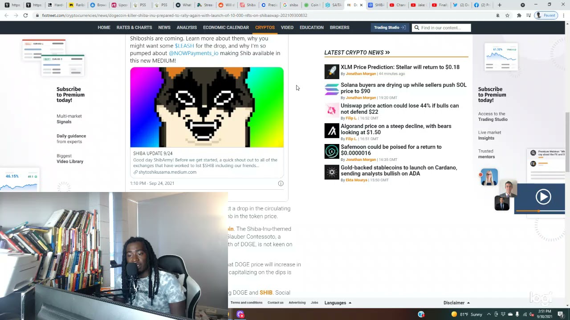Click the OneDrive cloud icon in tray
Viewport: 570px width, 320px height.
click(x=510, y=314)
